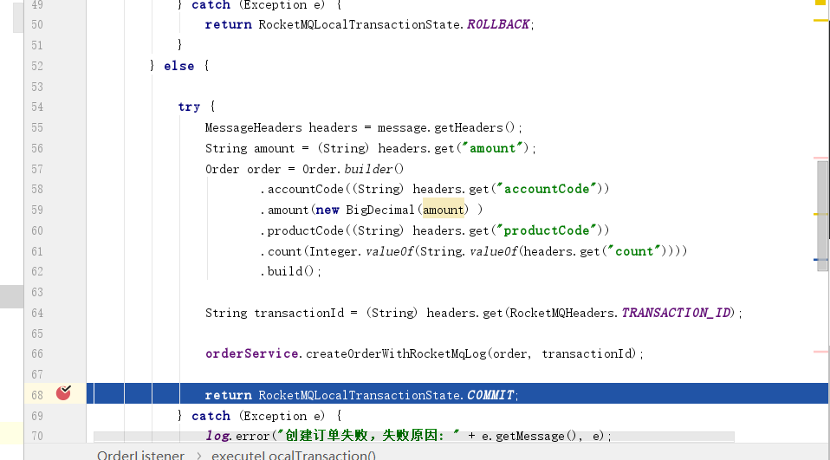Click the breakpoint icon on line 68
This screenshot has width=830, height=460.
pyautogui.click(x=63, y=393)
